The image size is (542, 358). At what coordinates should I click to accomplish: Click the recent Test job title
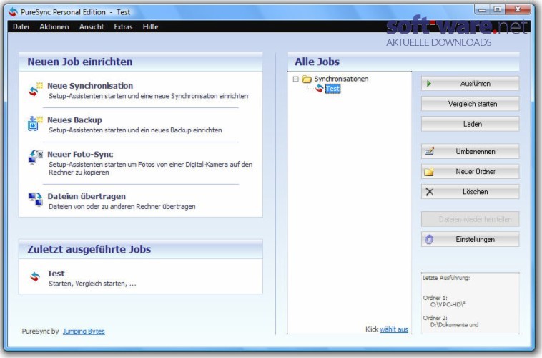[56, 274]
